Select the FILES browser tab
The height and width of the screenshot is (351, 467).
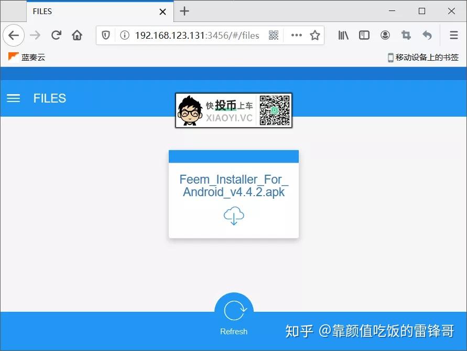pyautogui.click(x=100, y=12)
